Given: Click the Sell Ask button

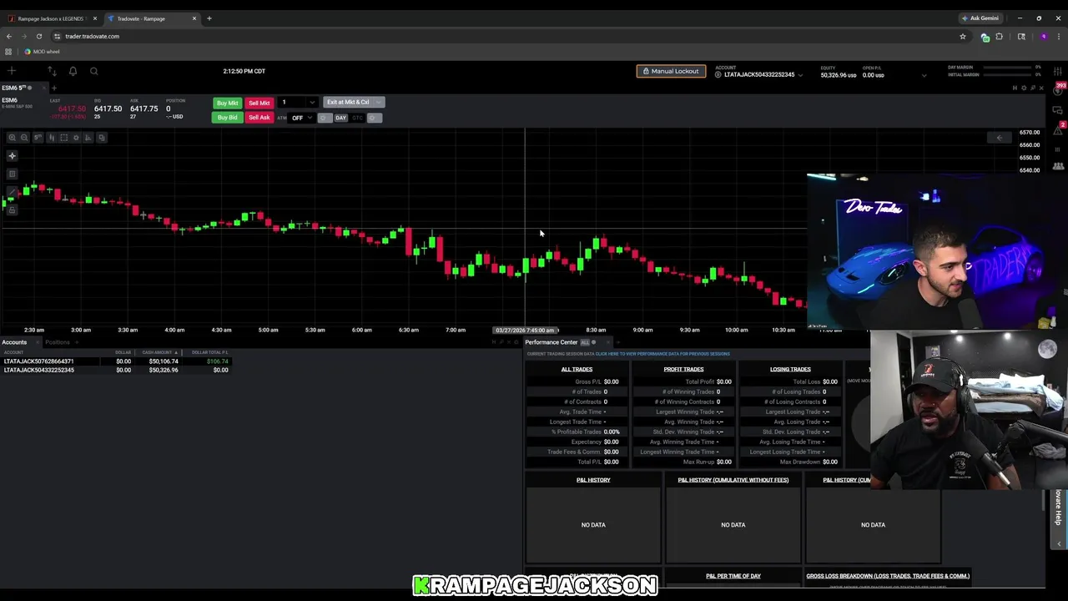Looking at the screenshot, I should 259,118.
